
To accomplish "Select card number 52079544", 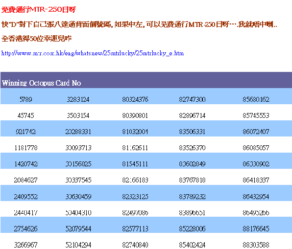I will tap(78, 229).
